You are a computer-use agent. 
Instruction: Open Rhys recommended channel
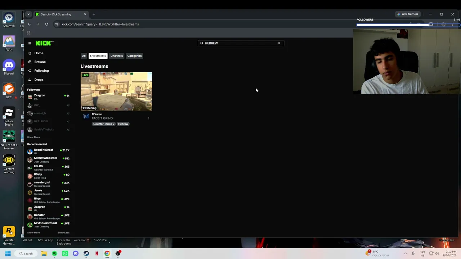(x=48, y=200)
